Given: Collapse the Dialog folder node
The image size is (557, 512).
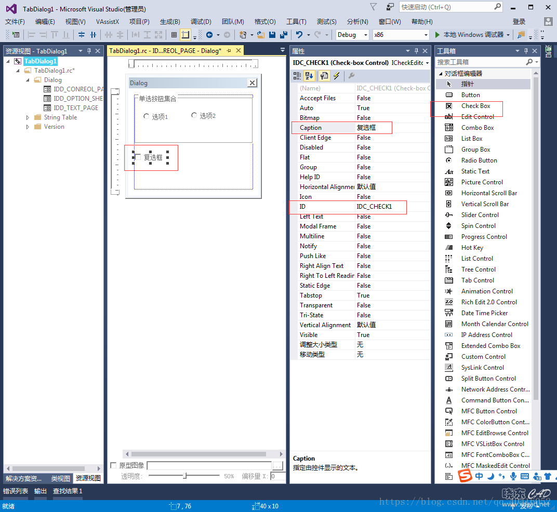Looking at the screenshot, I should [28, 80].
